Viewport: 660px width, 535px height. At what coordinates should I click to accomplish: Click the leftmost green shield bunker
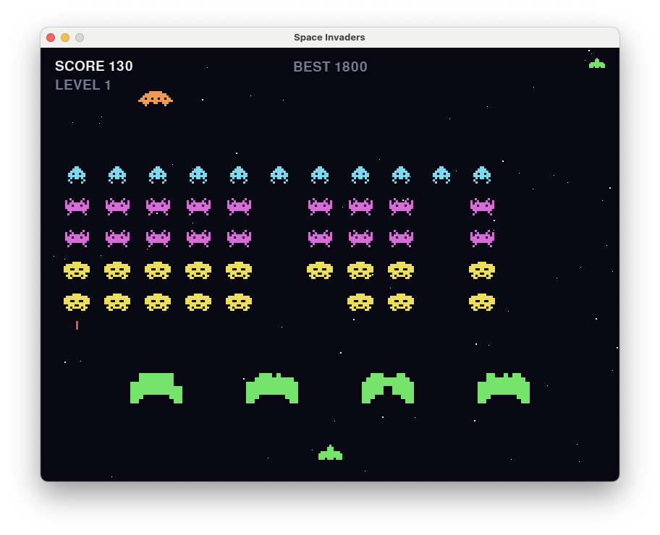[156, 388]
